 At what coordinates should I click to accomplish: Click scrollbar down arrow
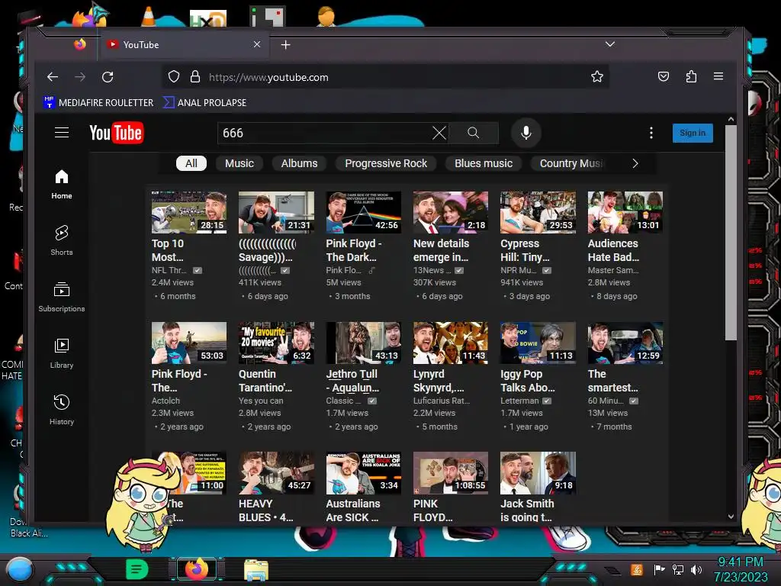pyautogui.click(x=731, y=517)
